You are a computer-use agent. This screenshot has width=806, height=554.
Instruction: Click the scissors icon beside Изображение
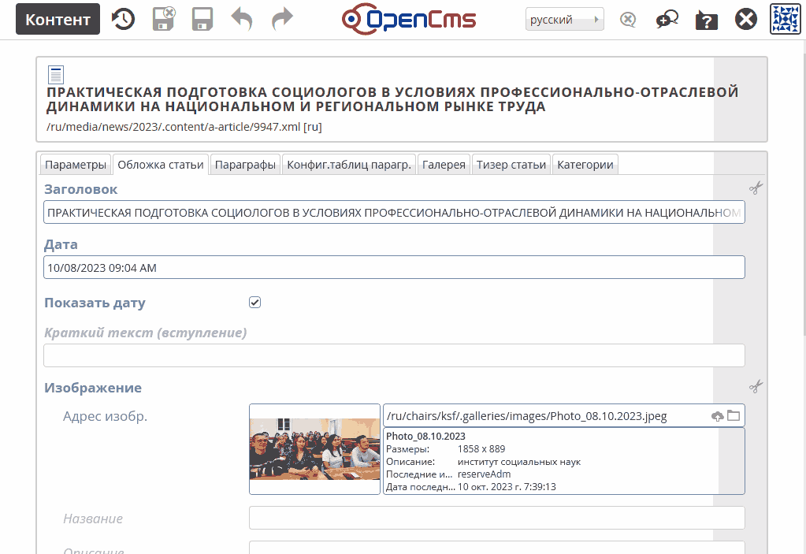[756, 386]
